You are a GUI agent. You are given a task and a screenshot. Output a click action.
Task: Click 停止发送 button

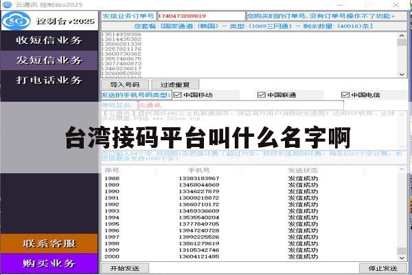[383, 268]
